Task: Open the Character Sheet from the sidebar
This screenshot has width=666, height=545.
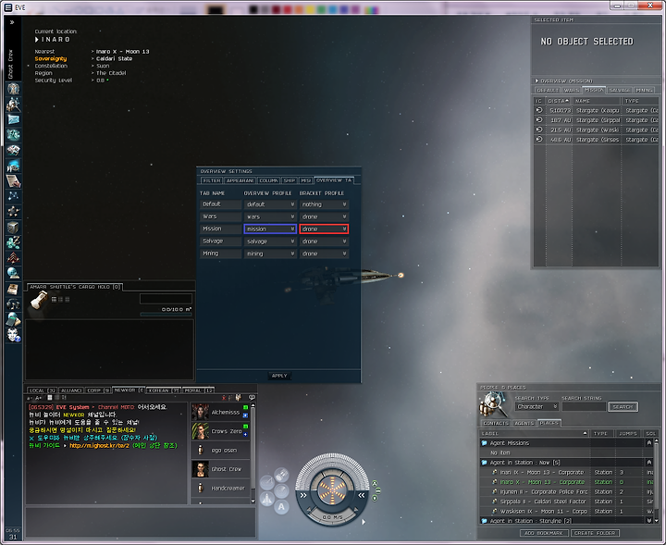Action: click(x=13, y=89)
